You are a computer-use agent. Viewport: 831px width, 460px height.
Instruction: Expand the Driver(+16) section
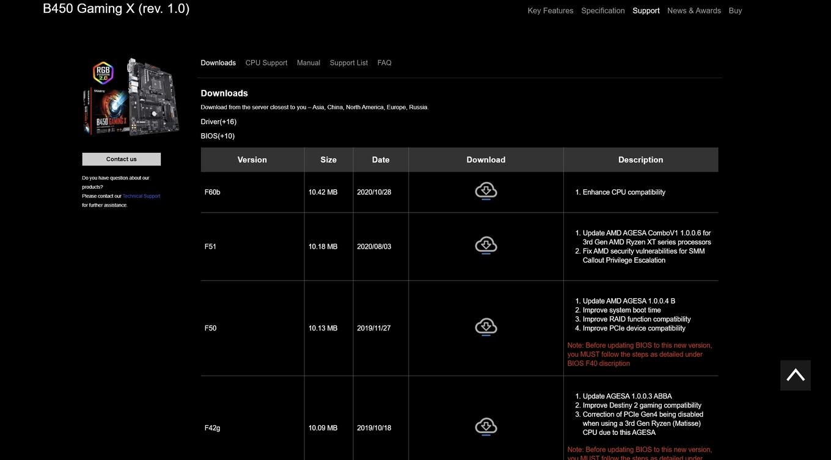click(219, 122)
